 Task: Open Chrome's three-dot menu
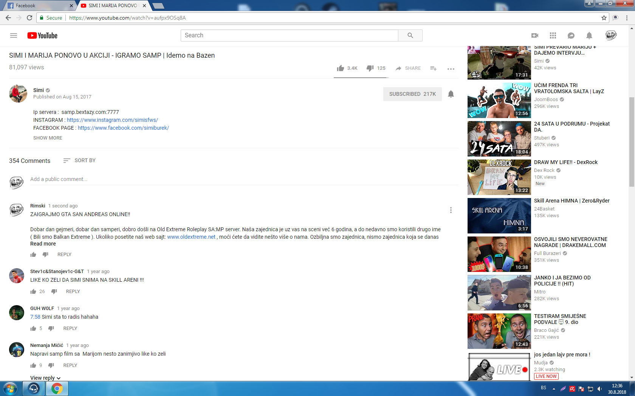[x=627, y=18]
